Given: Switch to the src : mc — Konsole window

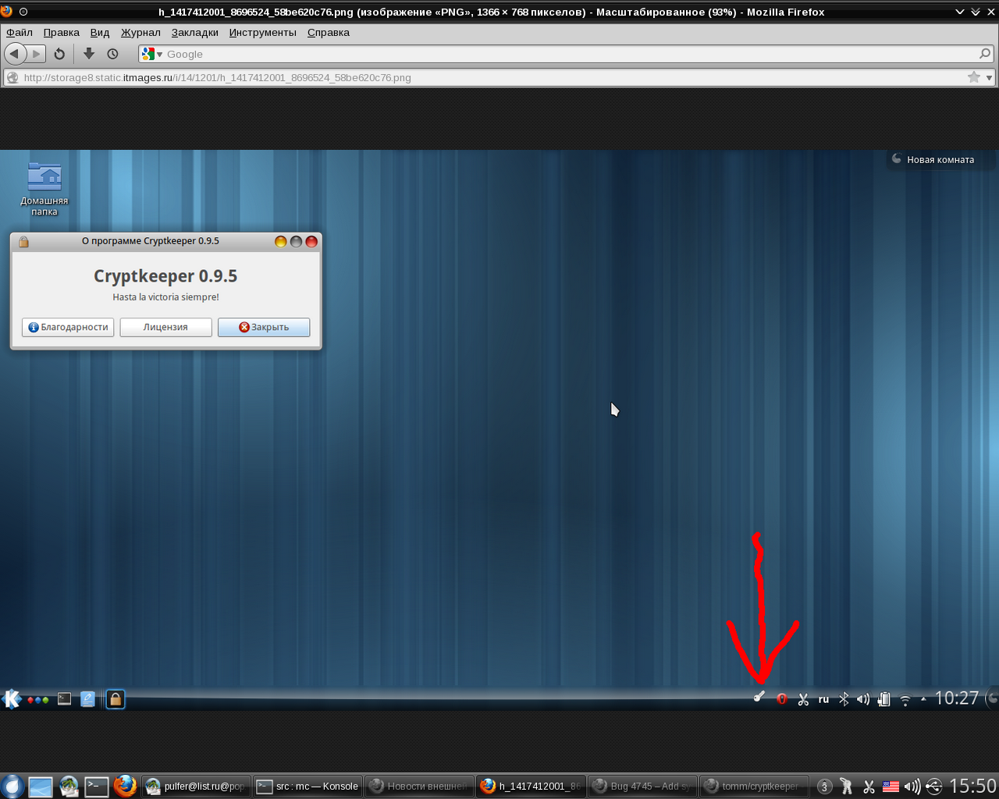Looking at the screenshot, I should [308, 787].
